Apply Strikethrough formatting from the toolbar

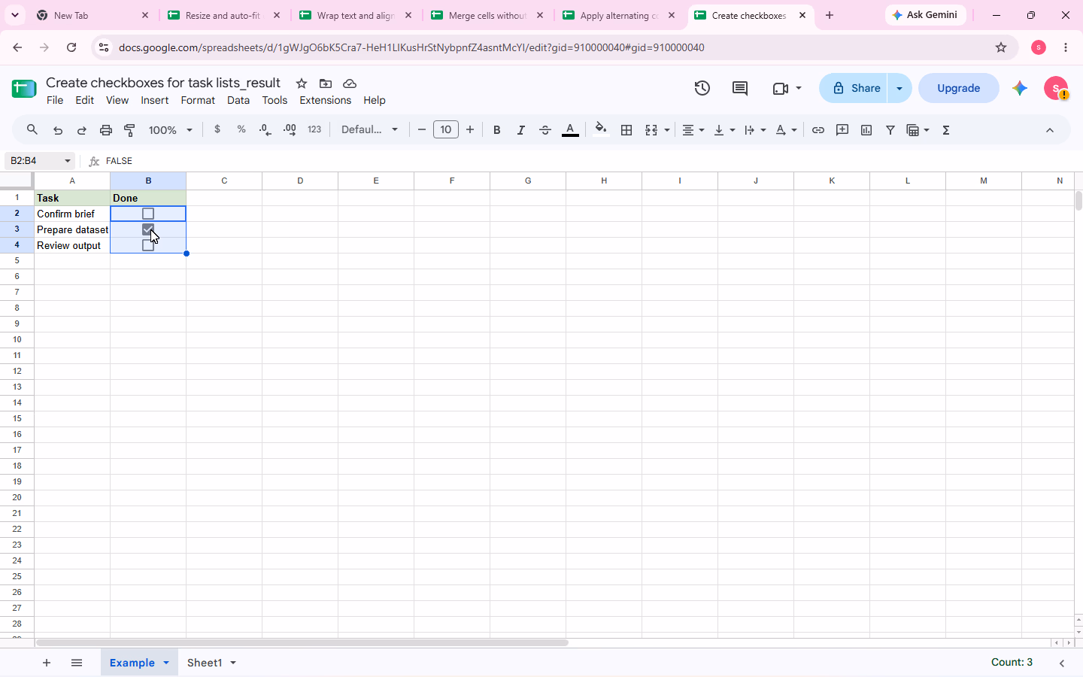pyautogui.click(x=545, y=130)
